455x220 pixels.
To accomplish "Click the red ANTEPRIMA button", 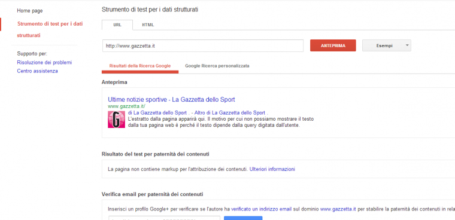I will [x=333, y=46].
